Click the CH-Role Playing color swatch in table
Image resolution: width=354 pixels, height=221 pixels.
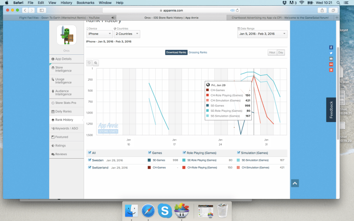click(184, 168)
